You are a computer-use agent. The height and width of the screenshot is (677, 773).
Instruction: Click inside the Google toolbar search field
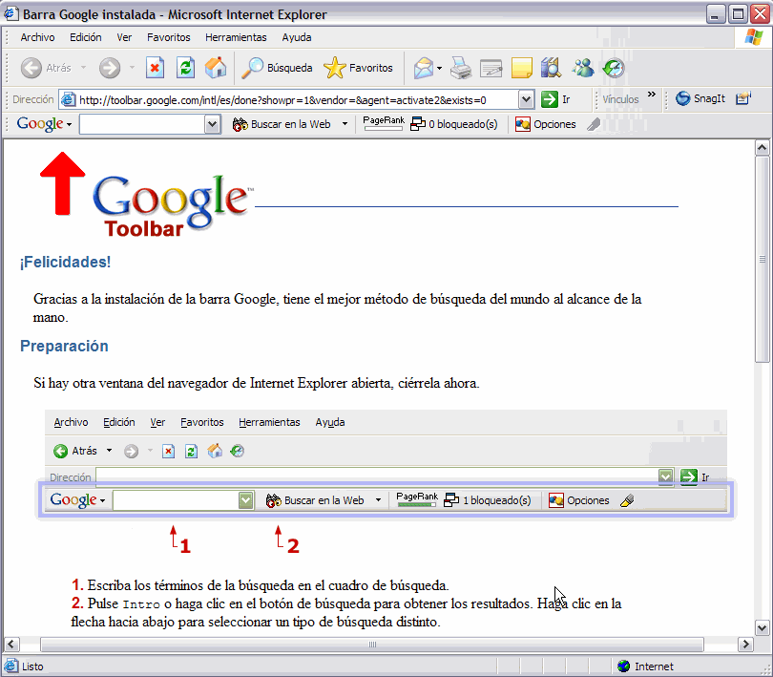[141, 124]
